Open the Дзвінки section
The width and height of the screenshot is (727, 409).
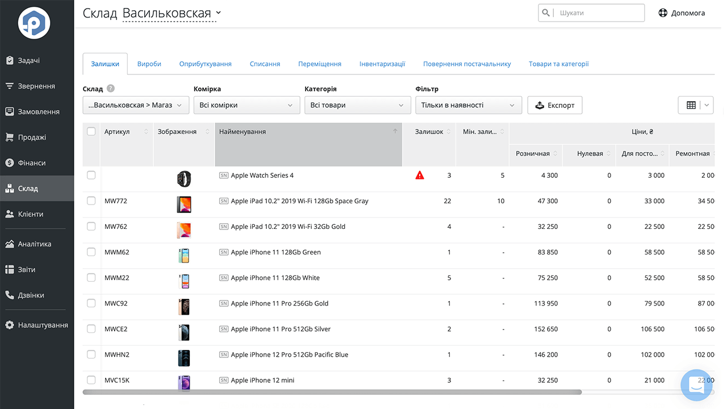[x=37, y=295]
